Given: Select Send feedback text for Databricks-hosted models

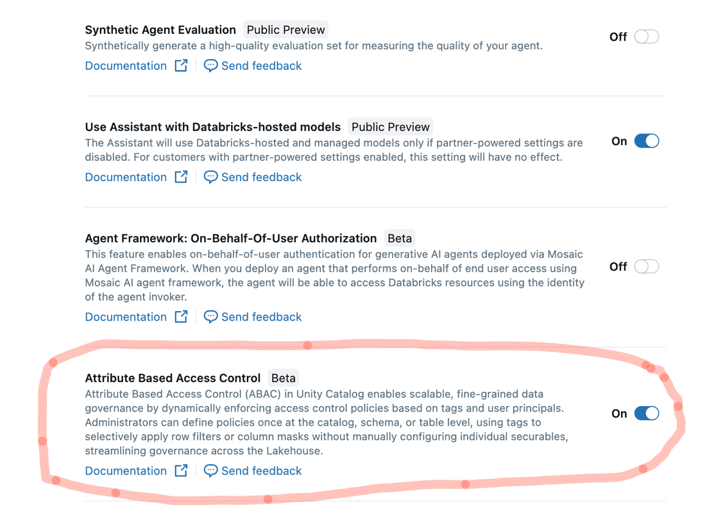Looking at the screenshot, I should 262,177.
